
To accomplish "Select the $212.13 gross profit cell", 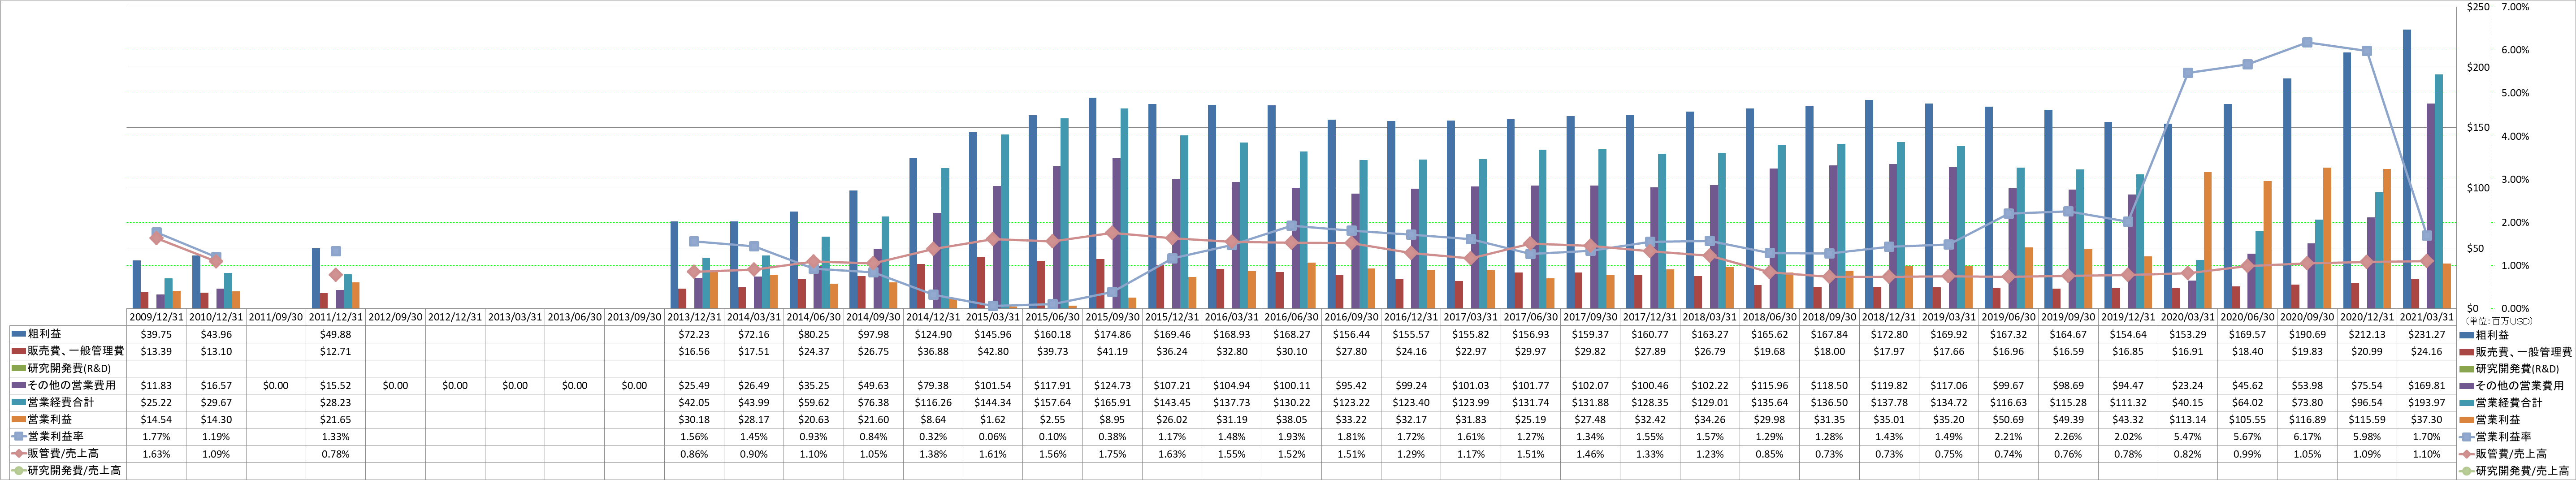I will (2367, 335).
